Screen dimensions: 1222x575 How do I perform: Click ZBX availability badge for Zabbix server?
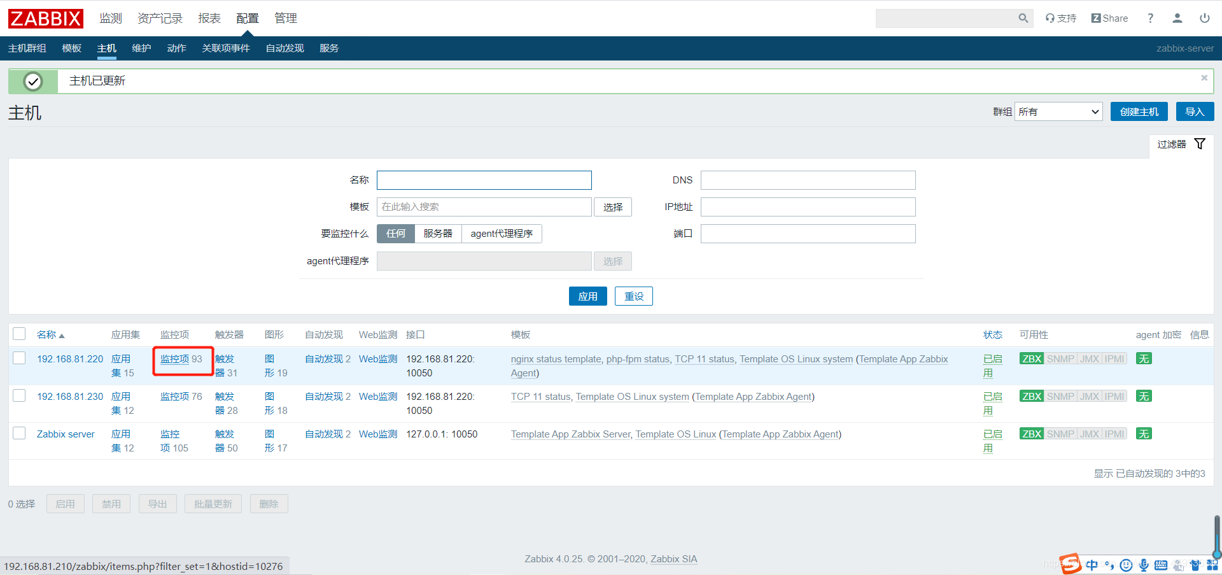tap(1032, 434)
